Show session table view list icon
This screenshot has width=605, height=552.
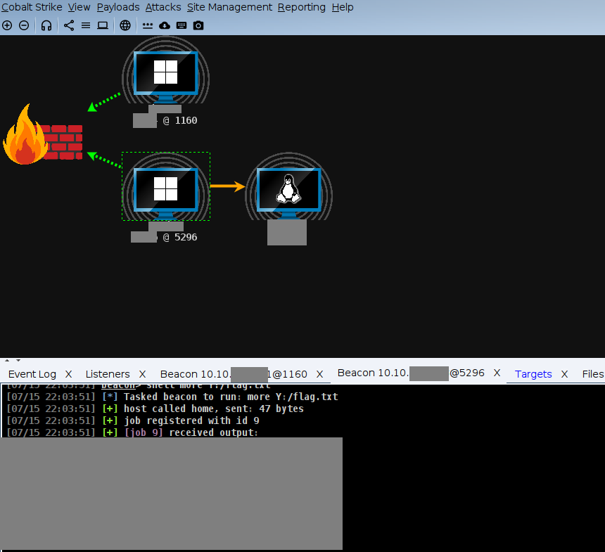[86, 25]
